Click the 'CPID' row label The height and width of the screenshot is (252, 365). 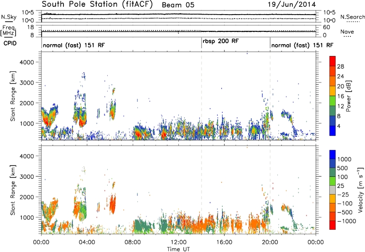tap(10, 43)
